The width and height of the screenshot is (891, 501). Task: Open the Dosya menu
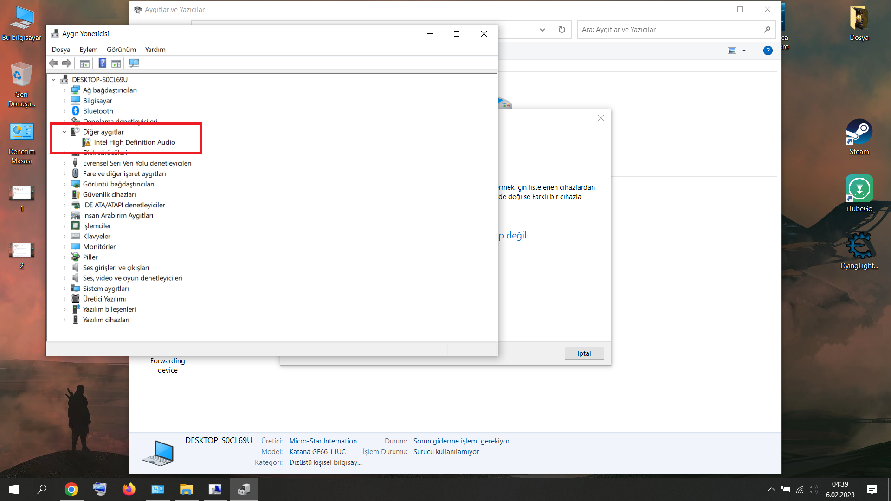coord(61,50)
